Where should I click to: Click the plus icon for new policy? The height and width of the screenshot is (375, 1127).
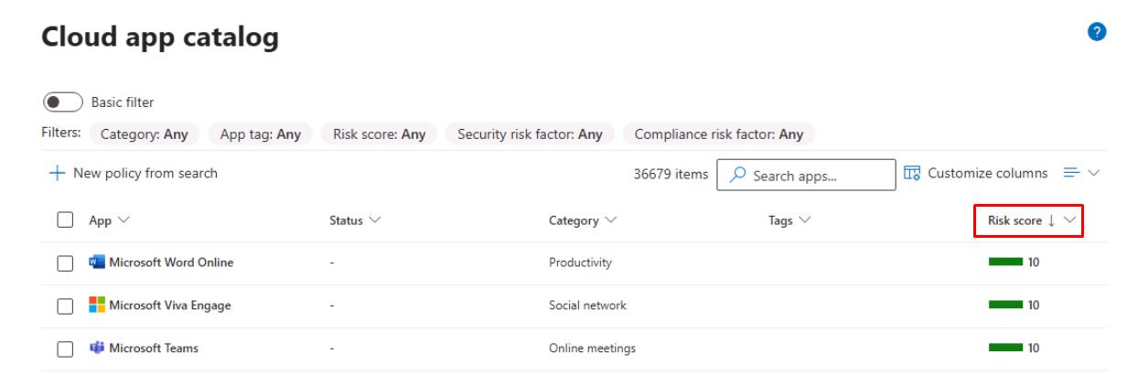click(56, 173)
